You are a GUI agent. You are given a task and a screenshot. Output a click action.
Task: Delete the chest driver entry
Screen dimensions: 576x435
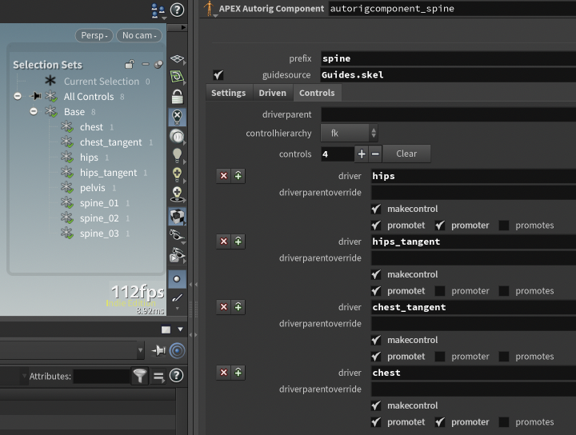224,373
